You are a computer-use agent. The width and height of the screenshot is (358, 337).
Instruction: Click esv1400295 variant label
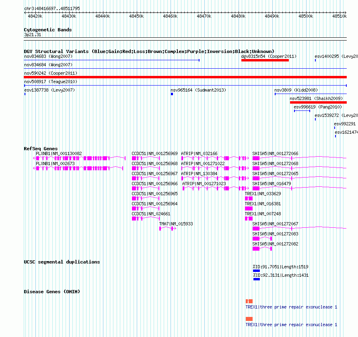(x=336, y=56)
